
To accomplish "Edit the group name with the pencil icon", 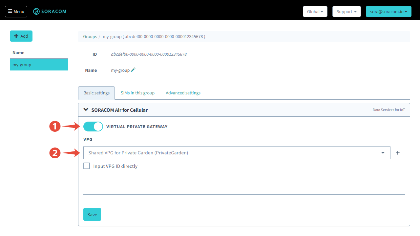I will 133,69.
